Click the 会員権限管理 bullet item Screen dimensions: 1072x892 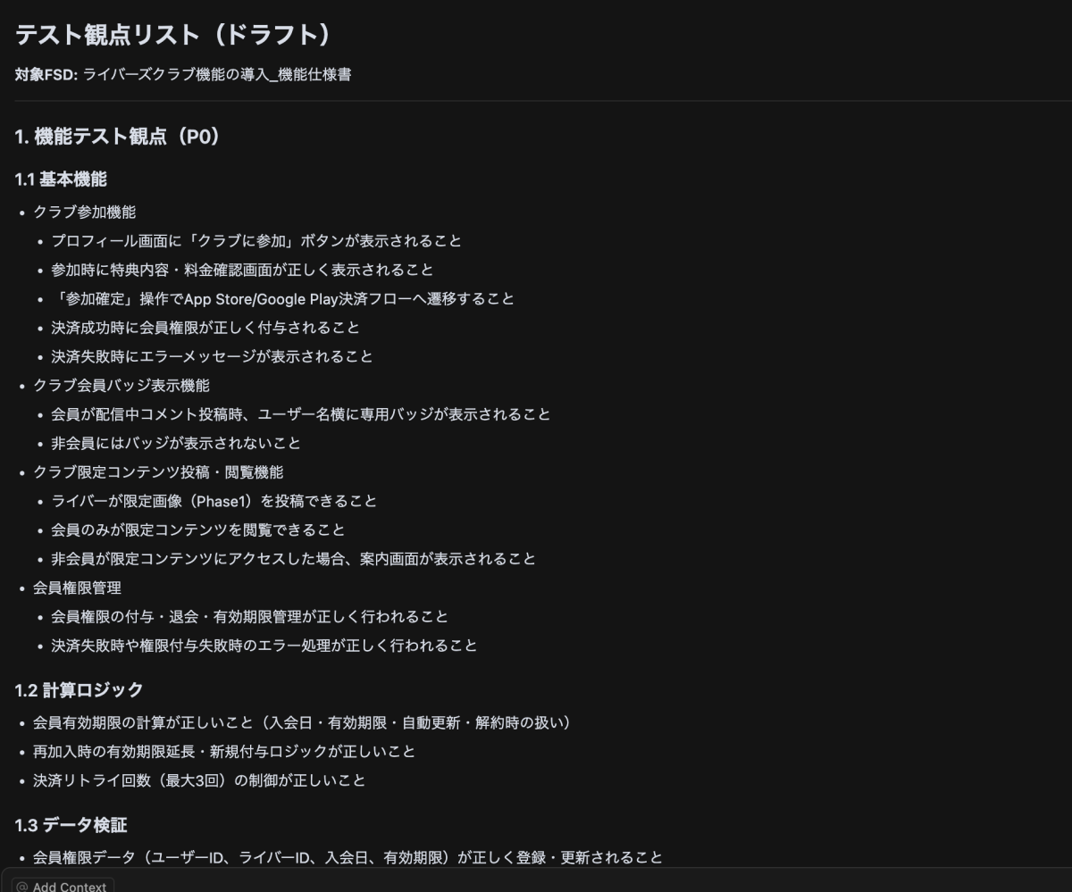(77, 588)
